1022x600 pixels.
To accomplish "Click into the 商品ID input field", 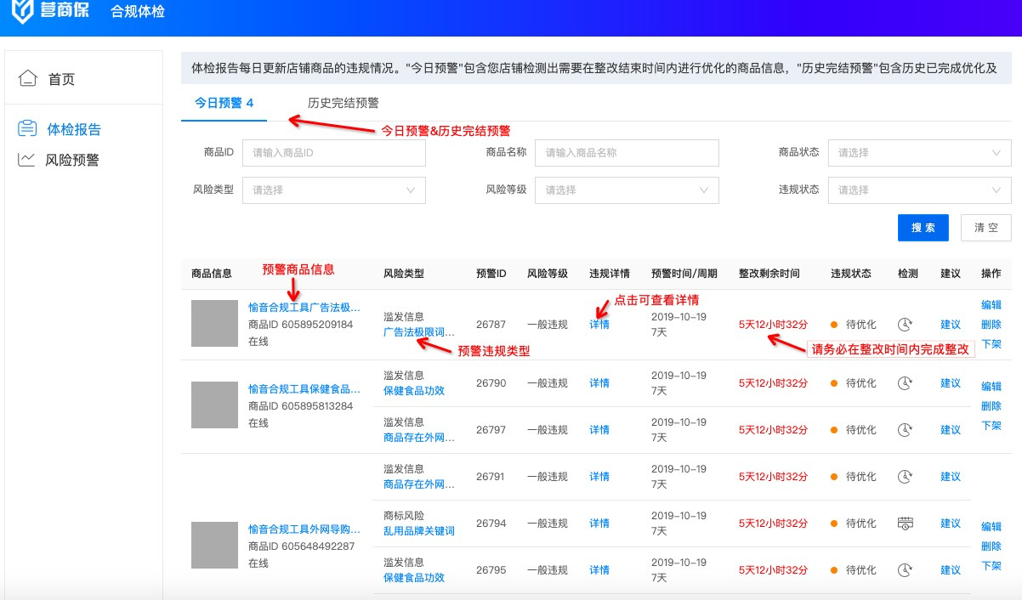I will point(333,153).
